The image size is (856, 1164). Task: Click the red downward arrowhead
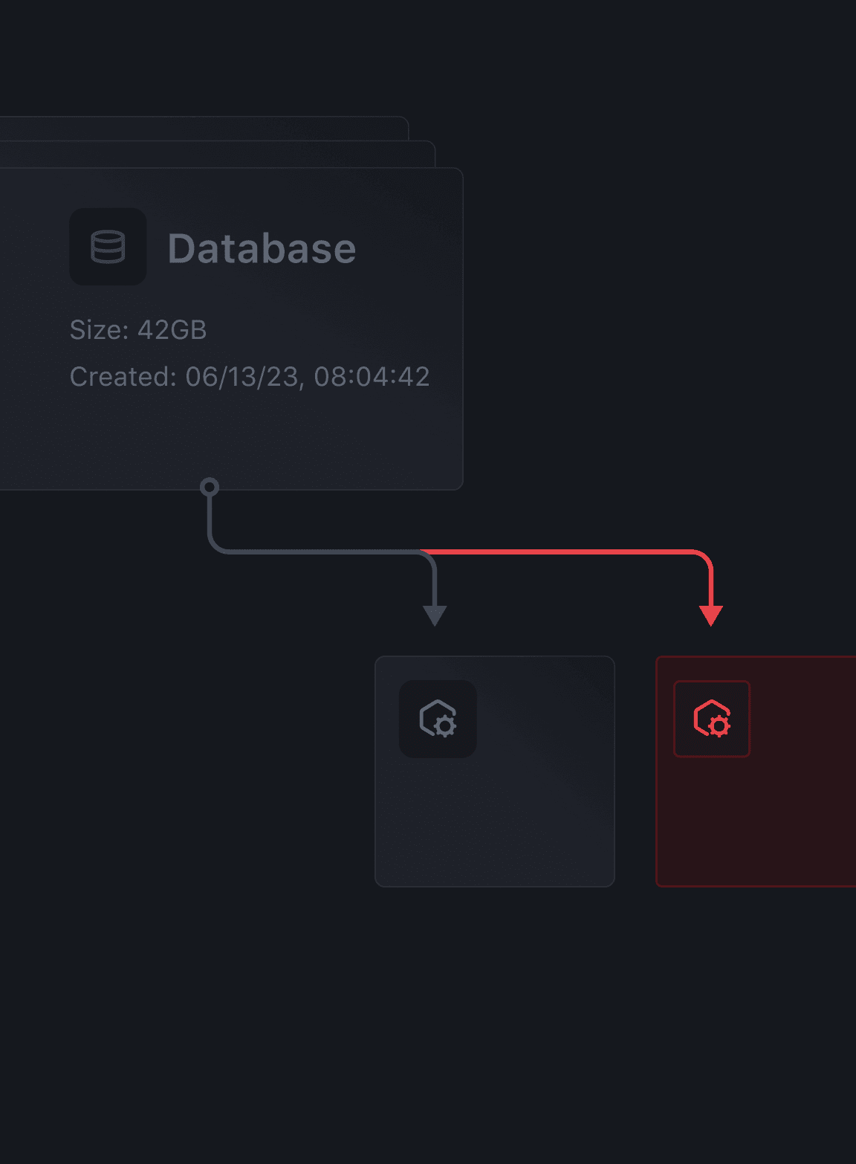point(711,615)
